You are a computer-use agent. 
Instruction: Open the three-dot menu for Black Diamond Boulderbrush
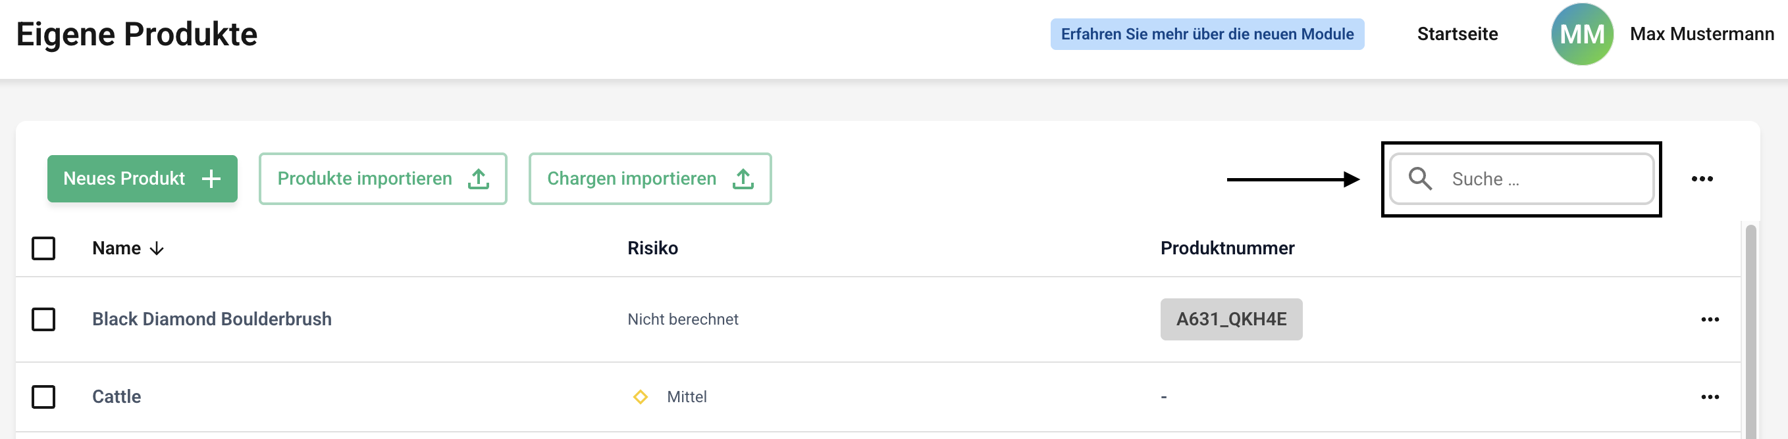[x=1710, y=319]
